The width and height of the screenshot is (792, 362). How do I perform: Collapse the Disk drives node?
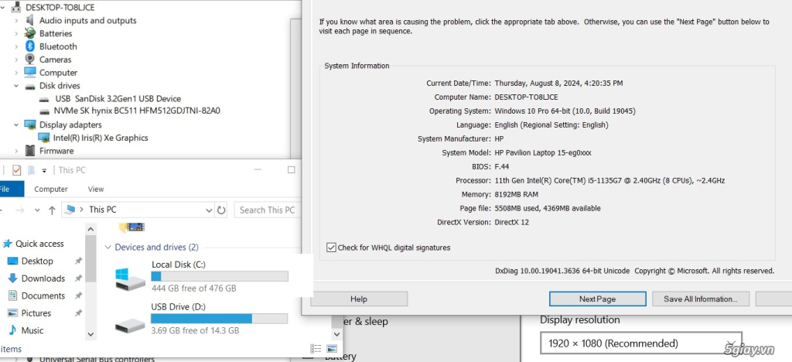pyautogui.click(x=16, y=86)
